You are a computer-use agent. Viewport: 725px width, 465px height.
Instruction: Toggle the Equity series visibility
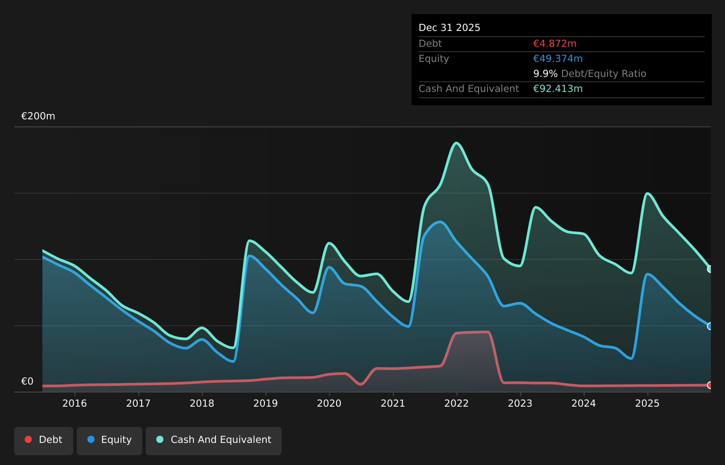coord(109,440)
